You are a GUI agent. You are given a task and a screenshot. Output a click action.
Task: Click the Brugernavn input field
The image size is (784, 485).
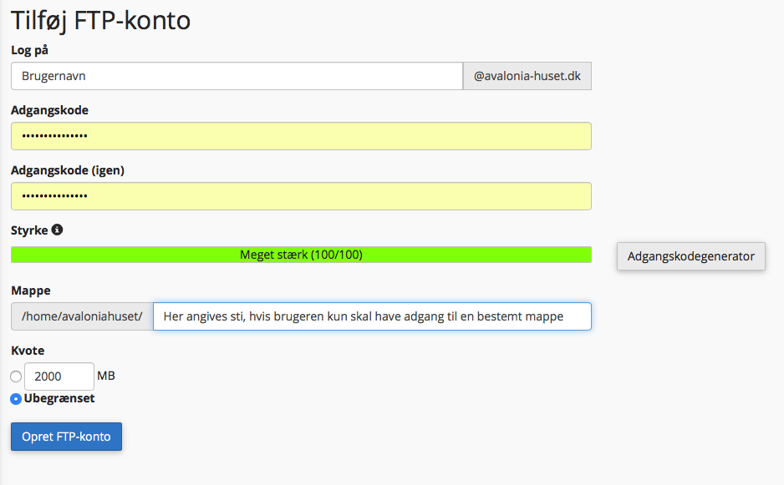pos(237,76)
